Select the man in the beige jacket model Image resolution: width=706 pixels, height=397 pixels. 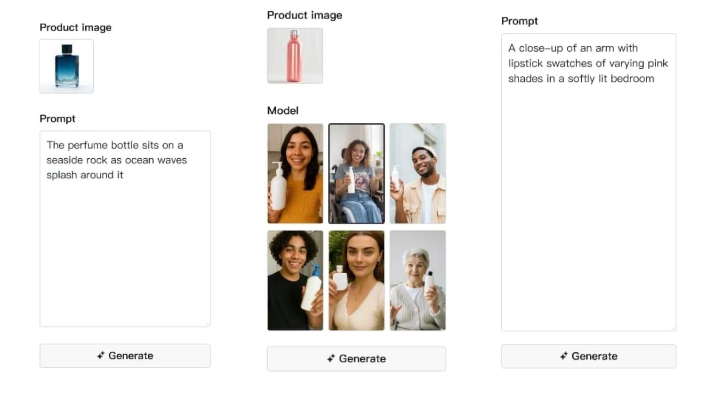click(417, 173)
